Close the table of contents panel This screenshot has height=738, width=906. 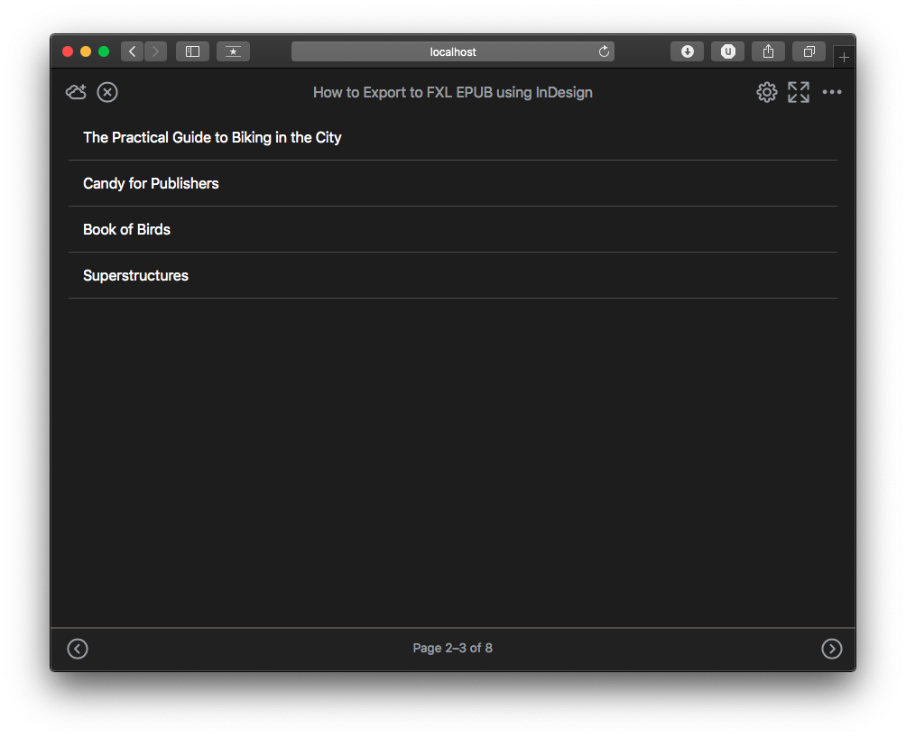107,92
